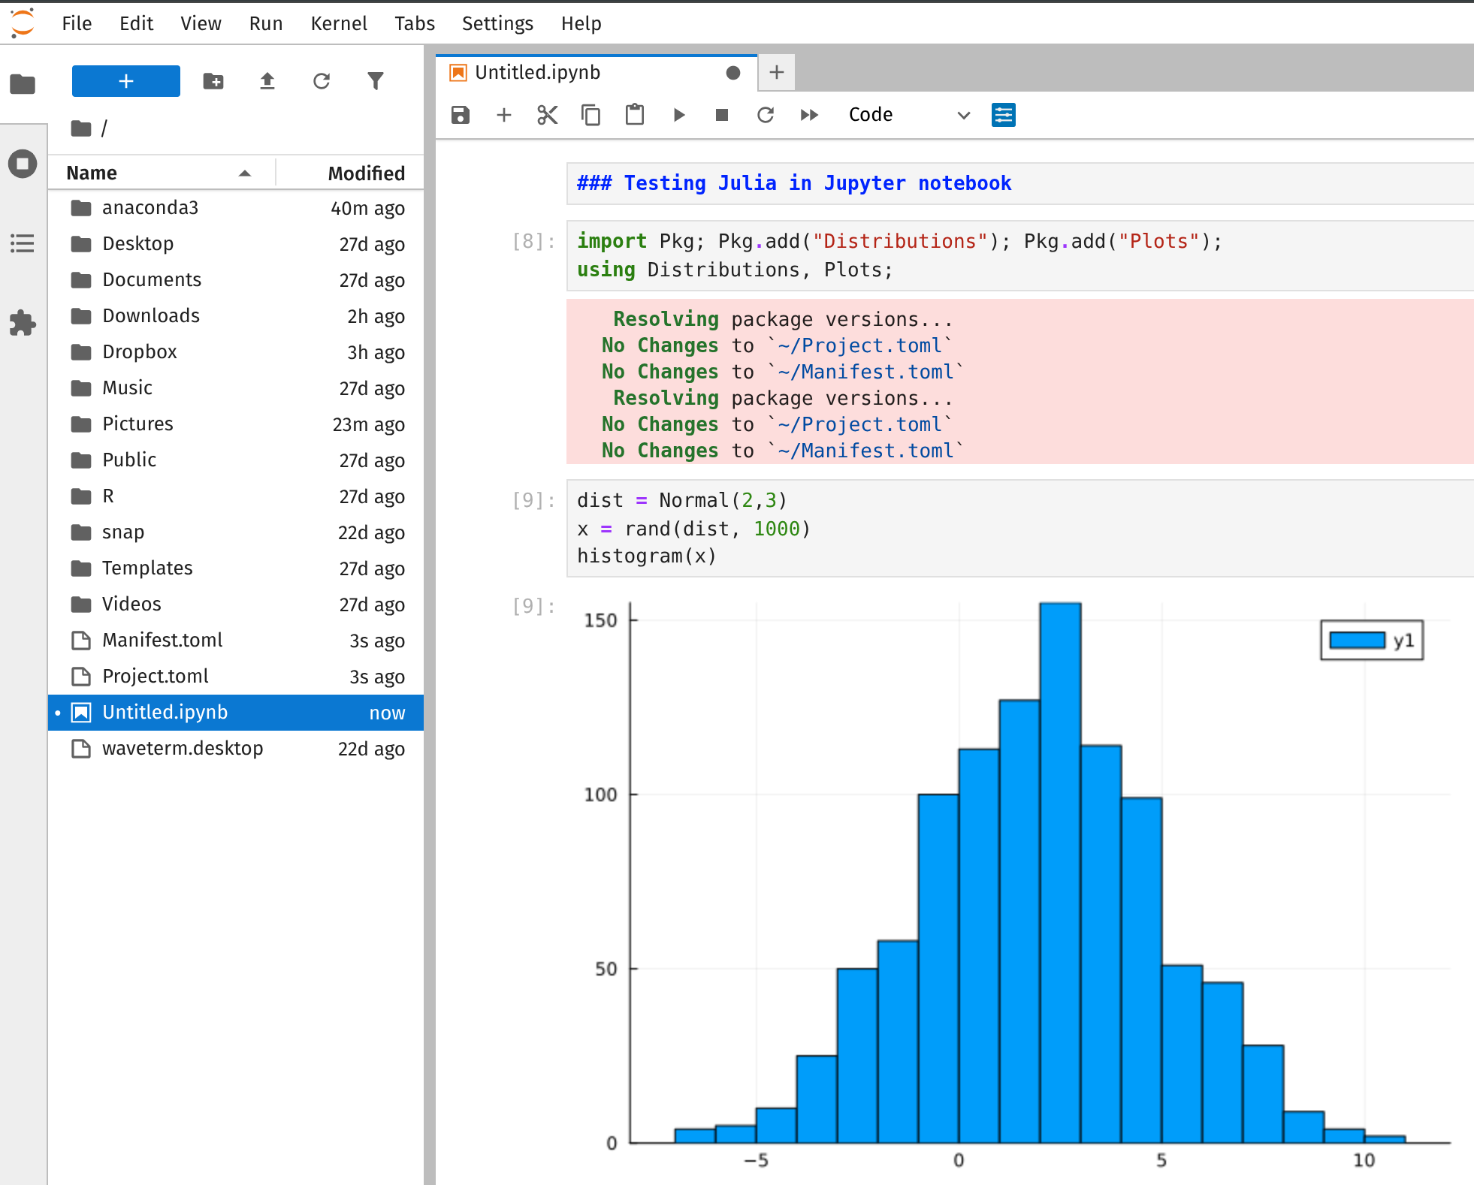This screenshot has width=1474, height=1185.
Task: Sort files by Modified column header
Action: click(350, 173)
